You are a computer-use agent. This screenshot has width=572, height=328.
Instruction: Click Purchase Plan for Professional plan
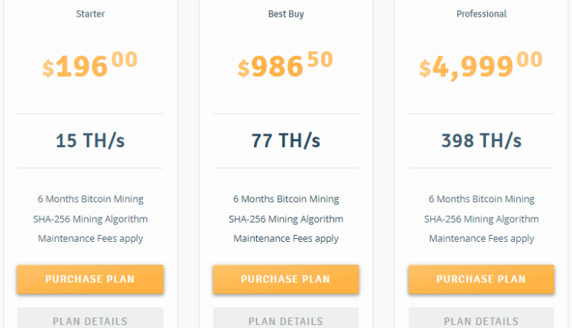[481, 279]
